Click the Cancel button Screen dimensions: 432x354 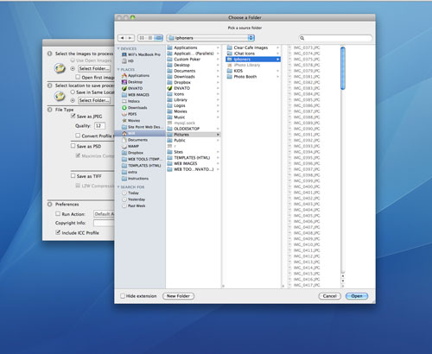click(x=329, y=296)
